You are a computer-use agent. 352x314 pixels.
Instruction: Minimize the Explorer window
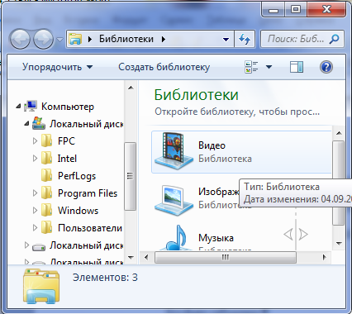coord(274,10)
